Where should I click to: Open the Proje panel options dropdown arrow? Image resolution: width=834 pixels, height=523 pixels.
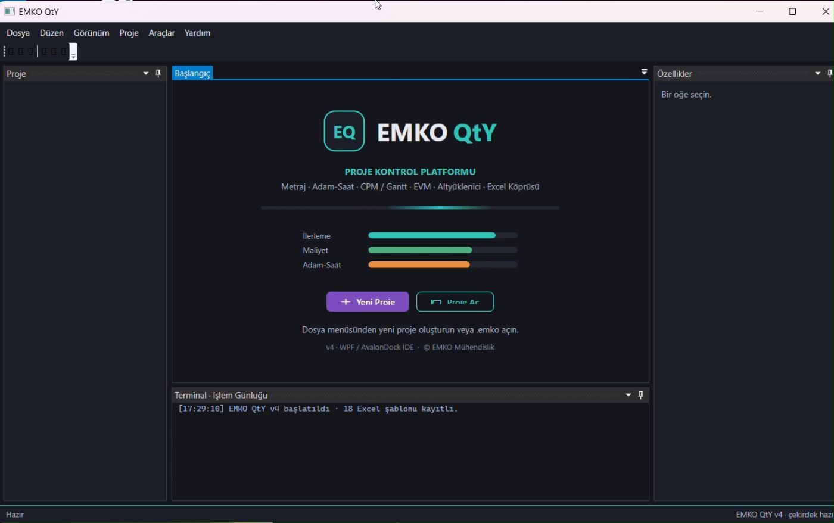tap(145, 73)
